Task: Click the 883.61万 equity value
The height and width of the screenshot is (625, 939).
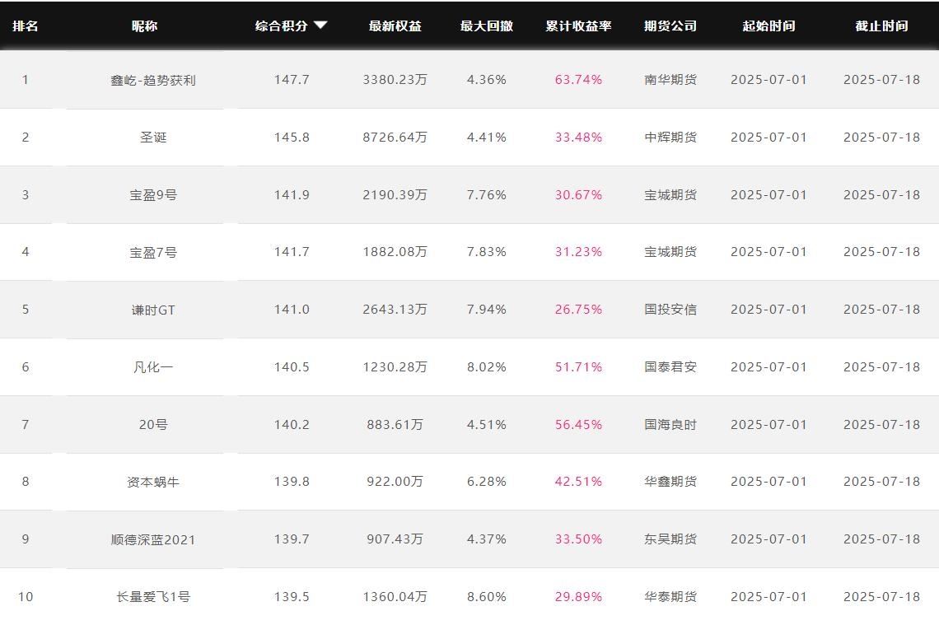Action: pyautogui.click(x=395, y=424)
